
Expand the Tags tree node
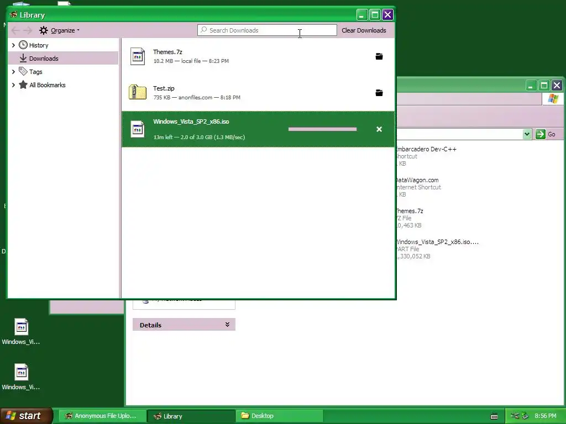[13, 72]
